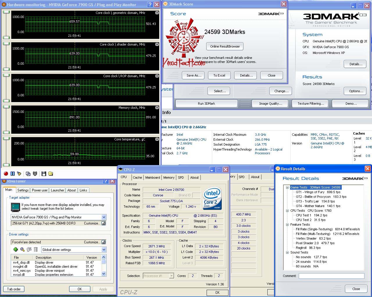Expand Customize arrow for ForceWare detected

click(103, 242)
